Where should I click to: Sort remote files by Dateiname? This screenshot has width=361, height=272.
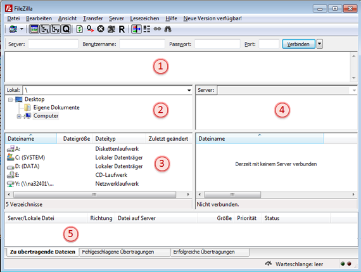[x=260, y=138]
